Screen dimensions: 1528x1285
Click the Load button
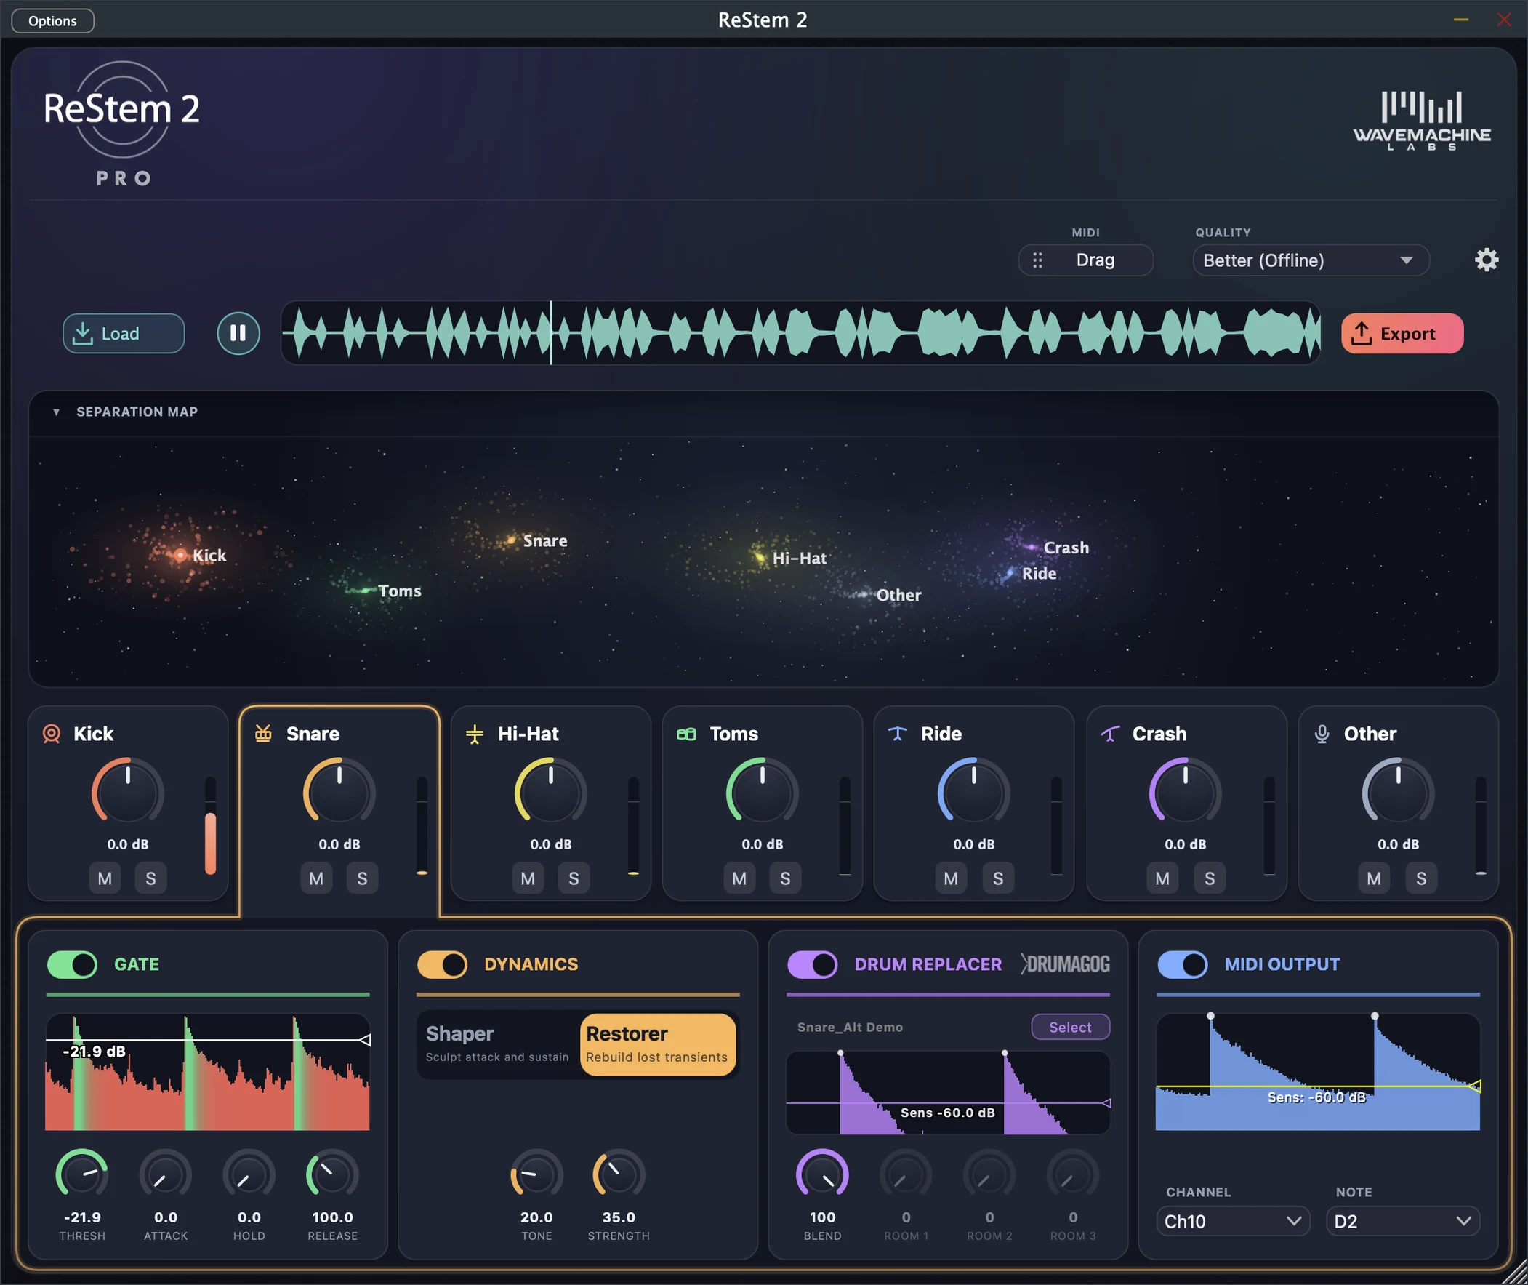pyautogui.click(x=123, y=333)
